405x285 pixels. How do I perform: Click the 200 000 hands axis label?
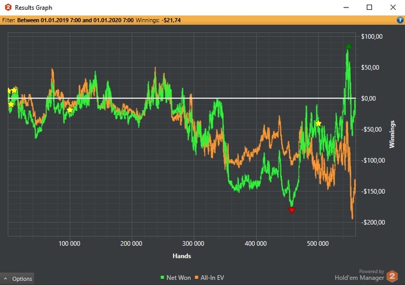[131, 243]
